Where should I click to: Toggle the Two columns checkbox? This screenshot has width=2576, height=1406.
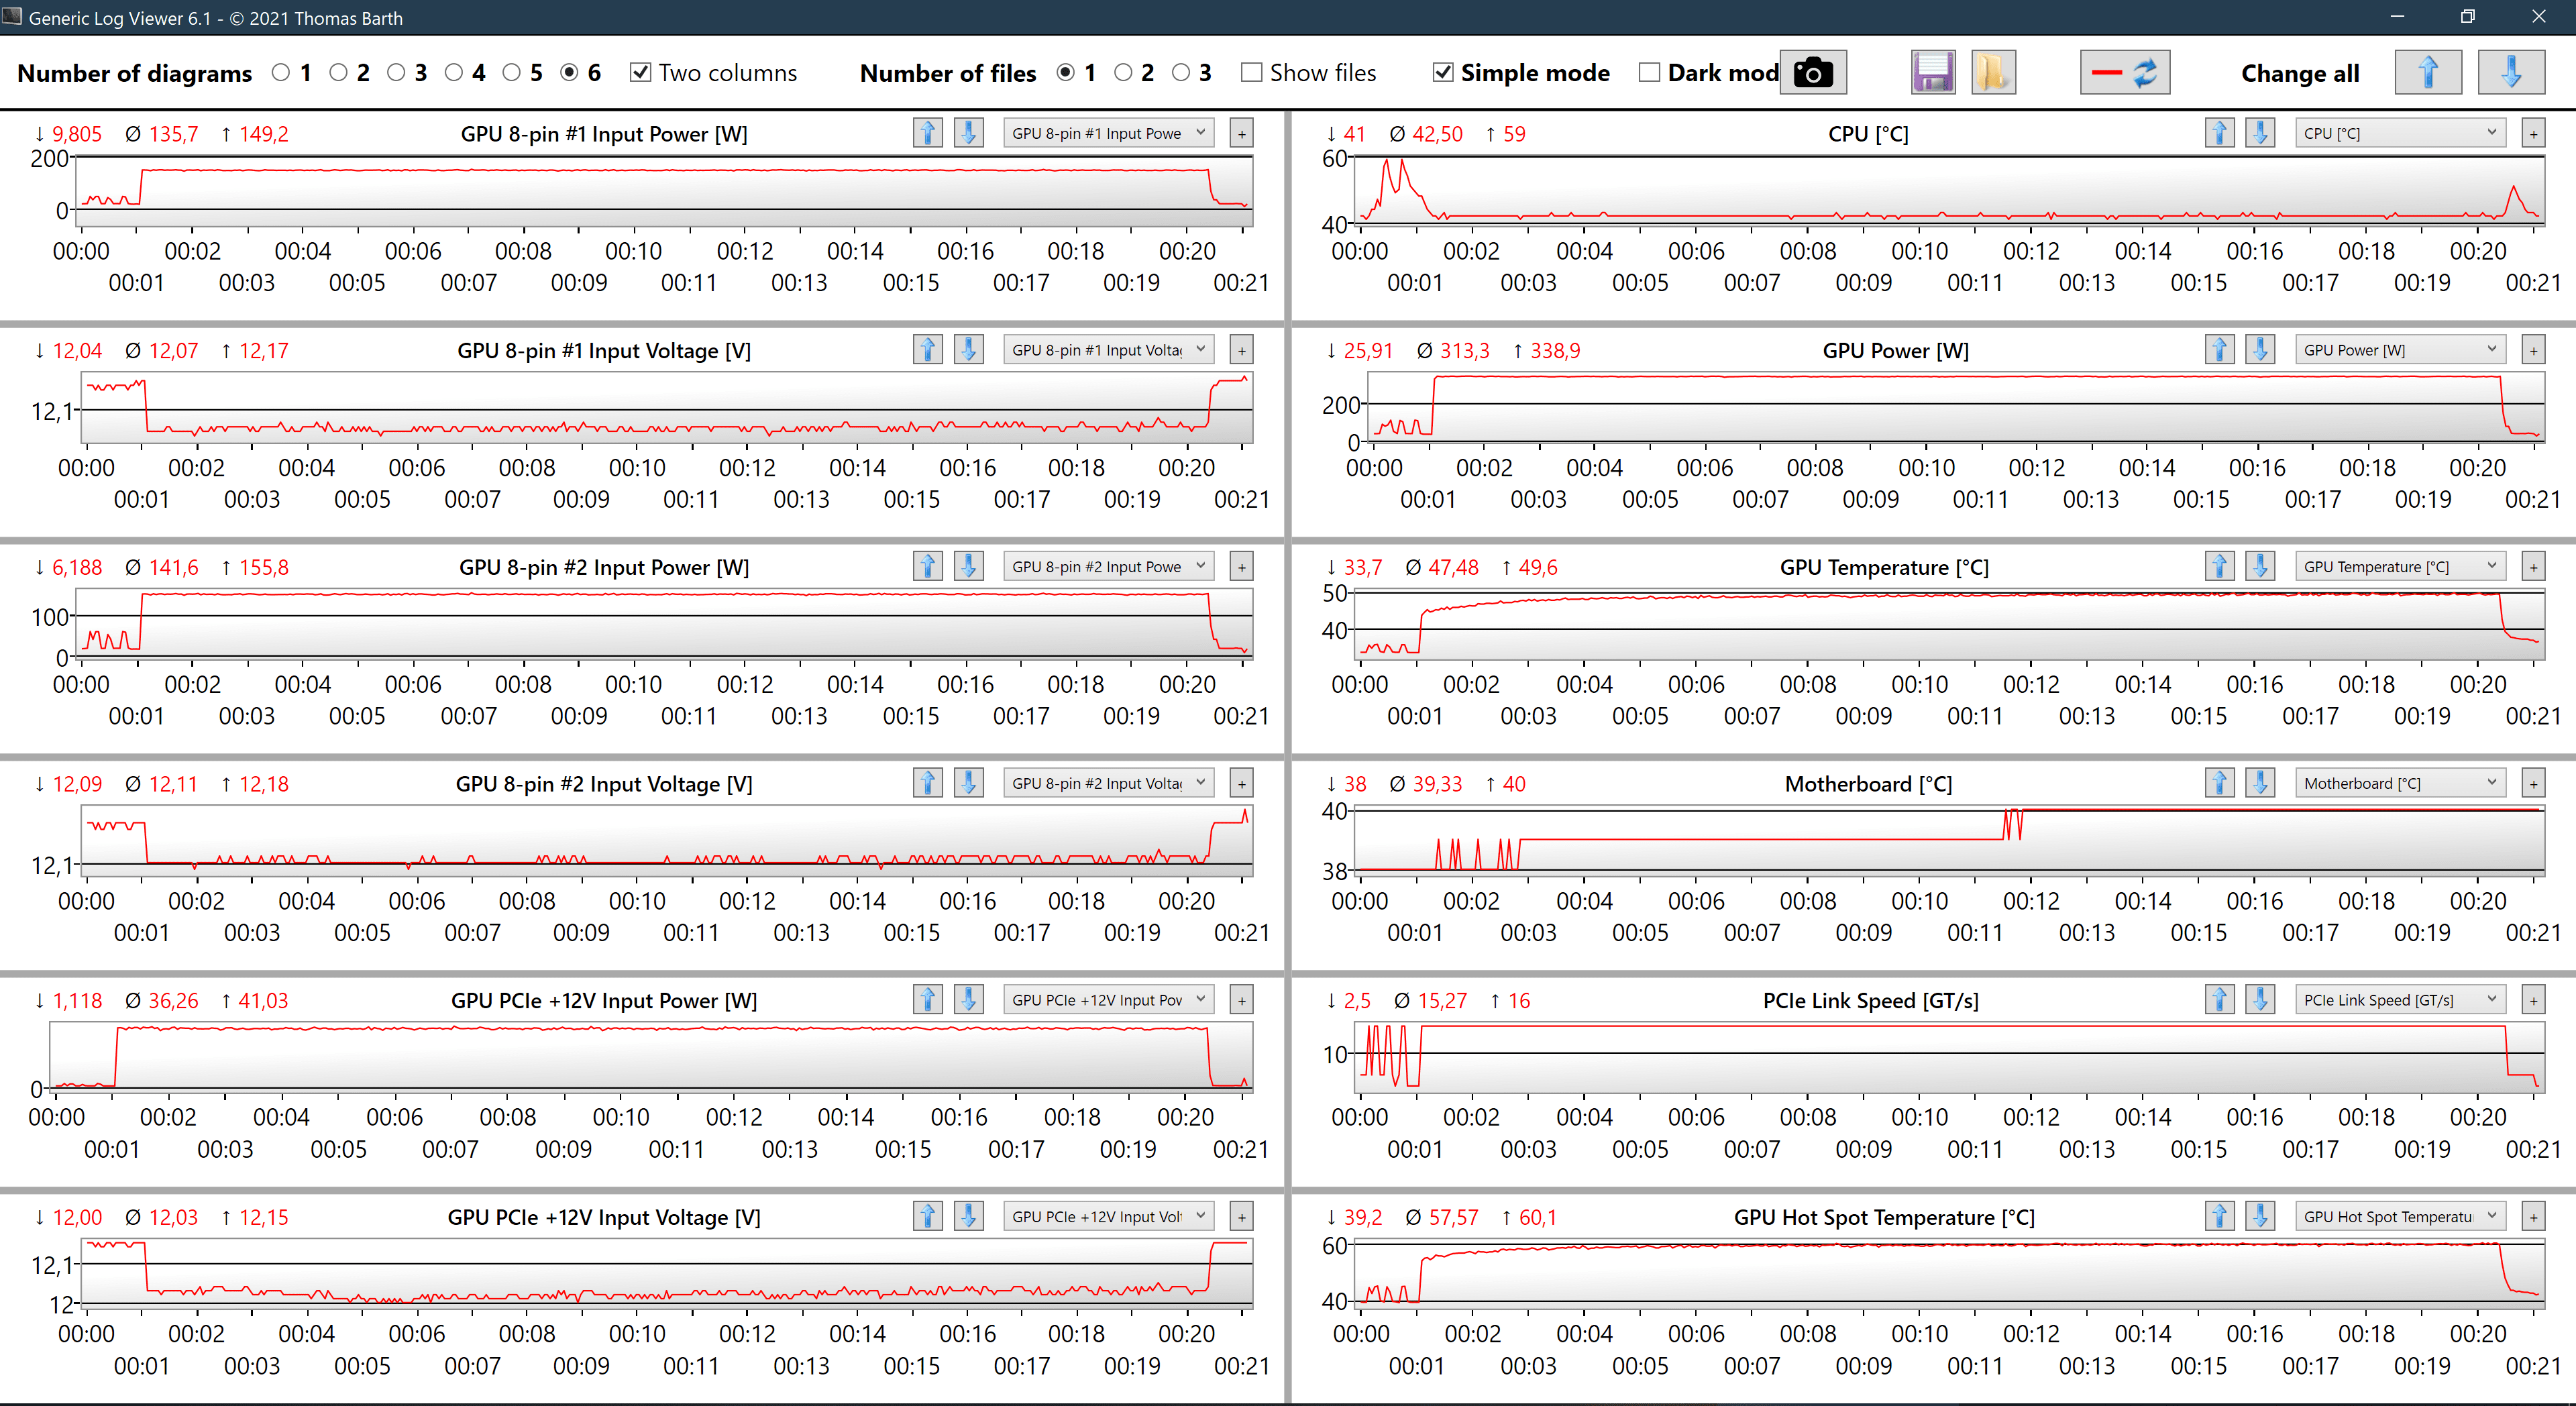tap(641, 73)
